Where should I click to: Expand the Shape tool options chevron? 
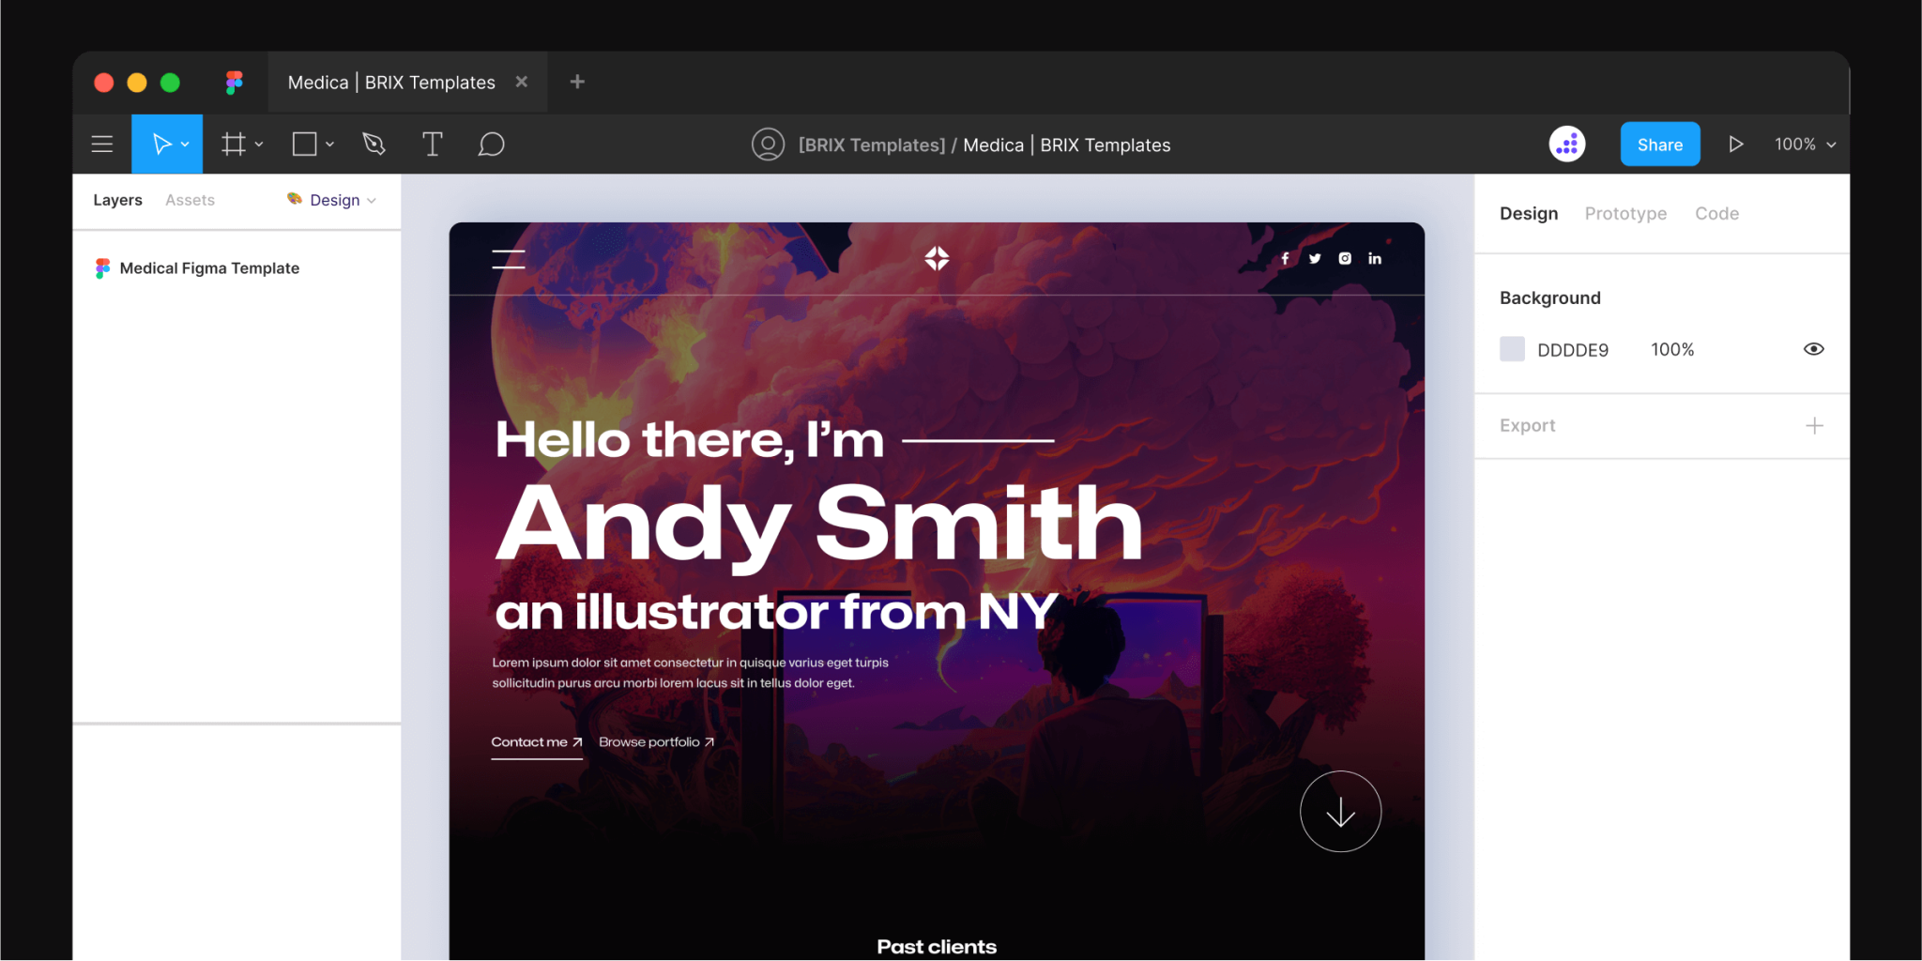329,144
